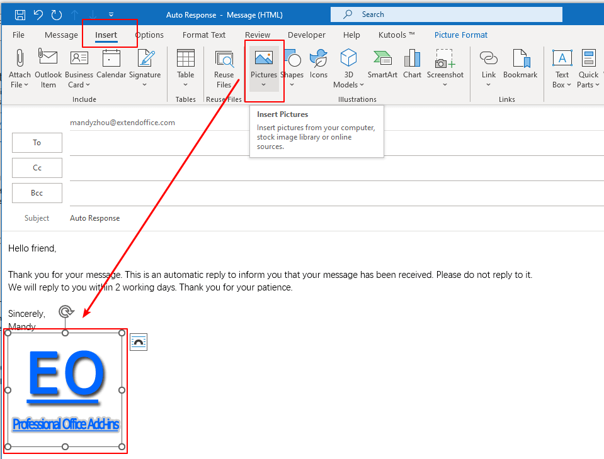Add a Text Box
Image resolution: width=604 pixels, height=459 pixels.
(561, 63)
